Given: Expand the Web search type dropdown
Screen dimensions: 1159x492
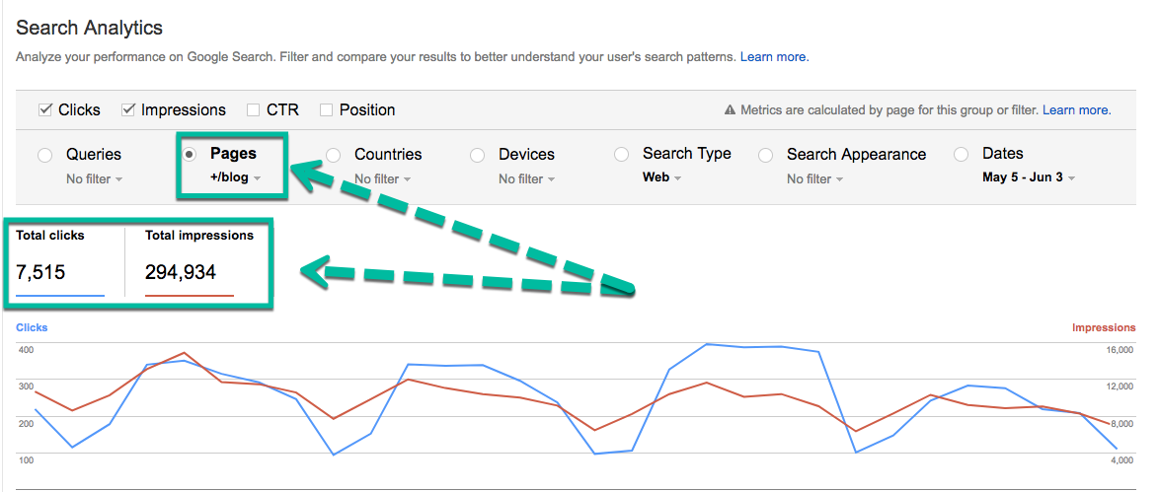Looking at the screenshot, I should click(x=661, y=177).
